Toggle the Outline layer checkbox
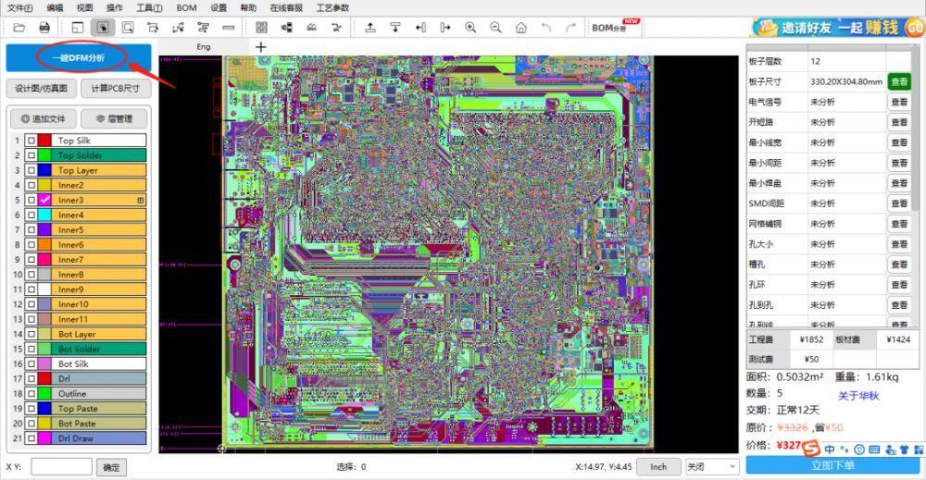 point(31,393)
